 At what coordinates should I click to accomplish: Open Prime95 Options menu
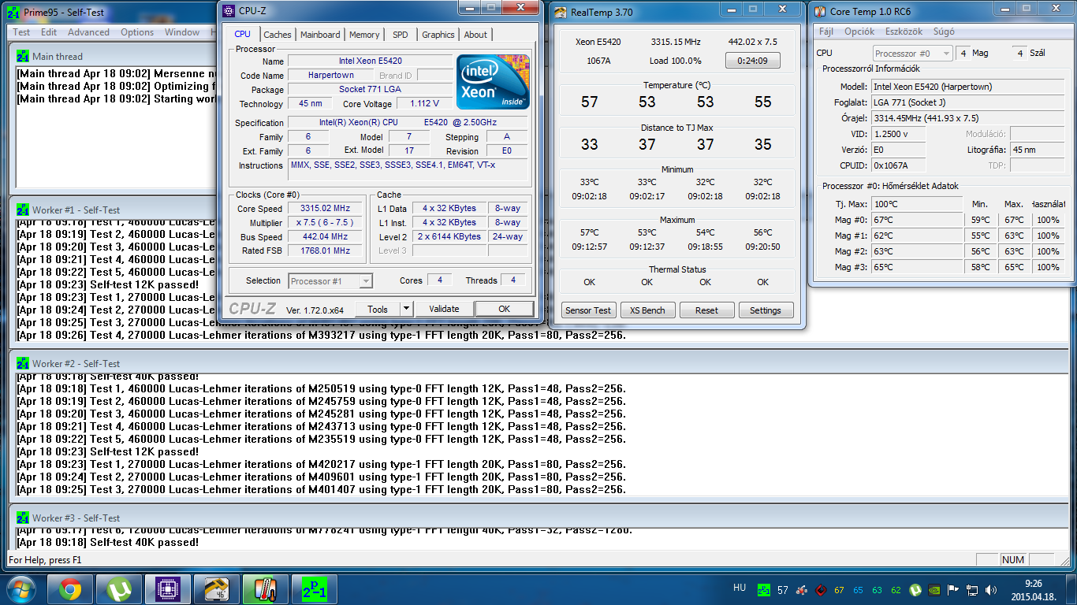pyautogui.click(x=137, y=32)
